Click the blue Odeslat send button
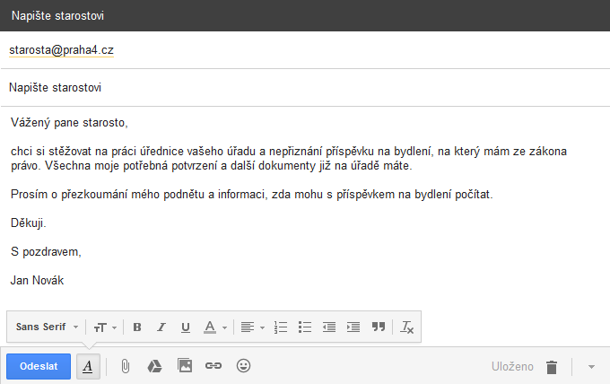610x384 pixels. (39, 366)
